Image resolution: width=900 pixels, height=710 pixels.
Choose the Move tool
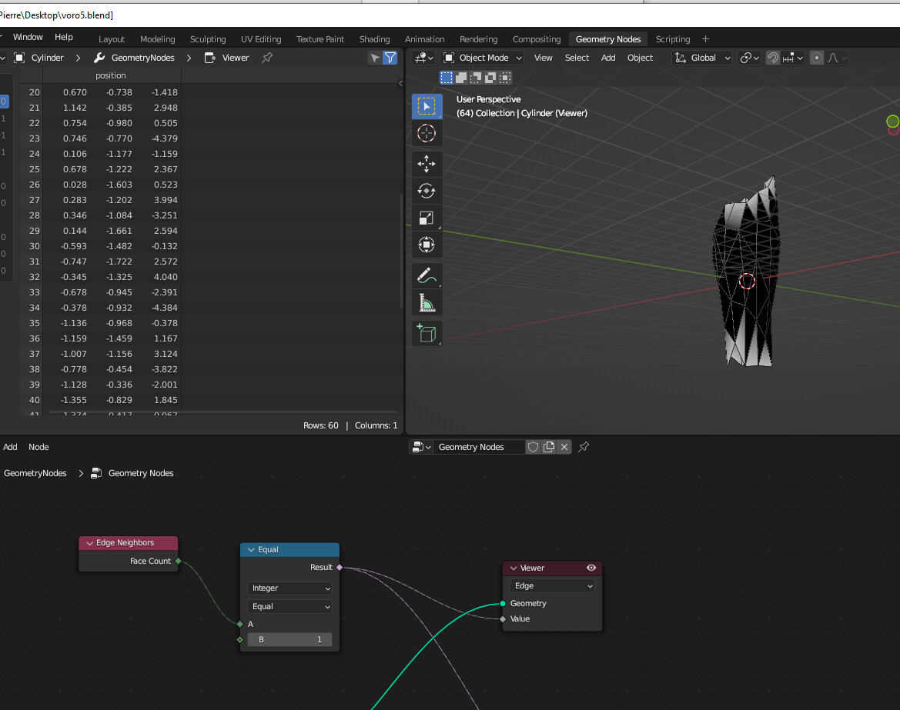coord(427,164)
